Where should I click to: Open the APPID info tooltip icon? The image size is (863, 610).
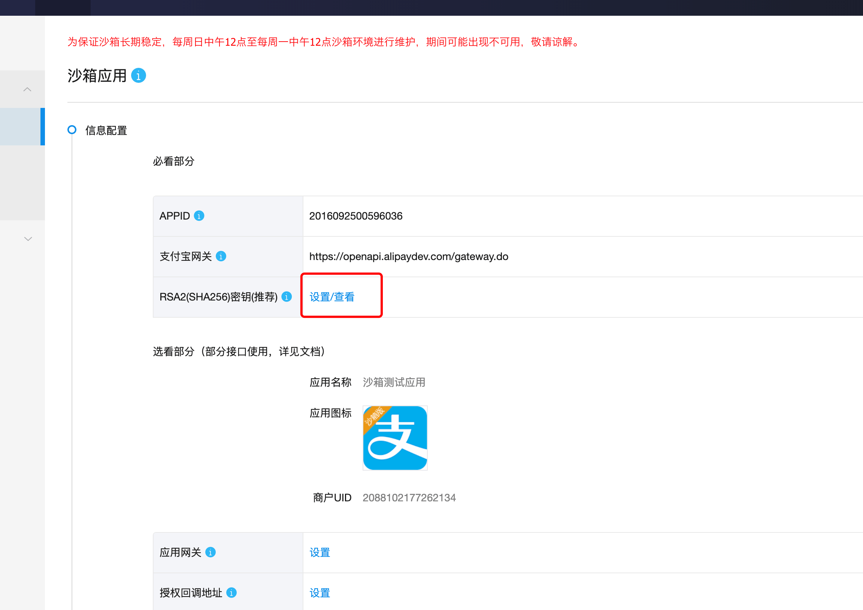[199, 215]
